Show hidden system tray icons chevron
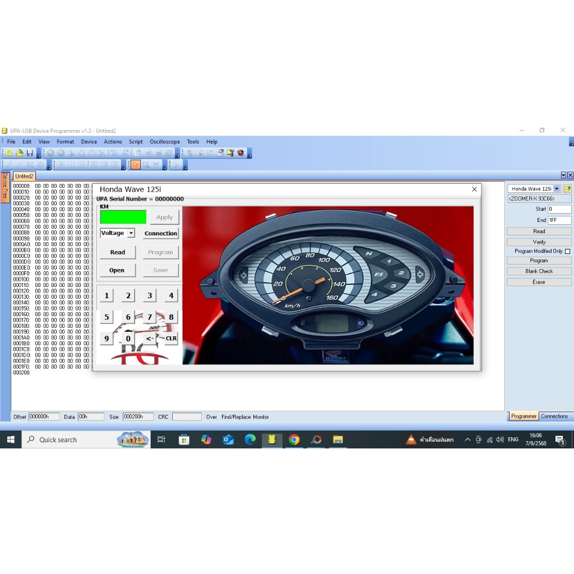 tap(467, 439)
